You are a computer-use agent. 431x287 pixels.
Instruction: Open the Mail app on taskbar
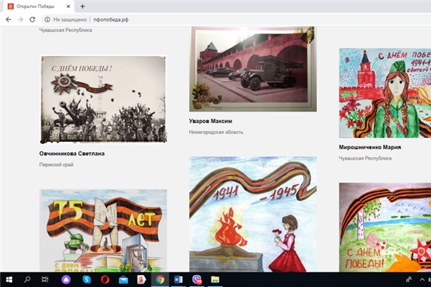[x=123, y=280]
